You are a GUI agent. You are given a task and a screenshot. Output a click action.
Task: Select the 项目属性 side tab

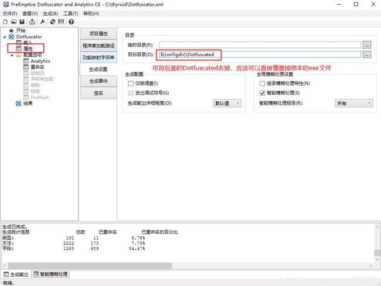98,33
